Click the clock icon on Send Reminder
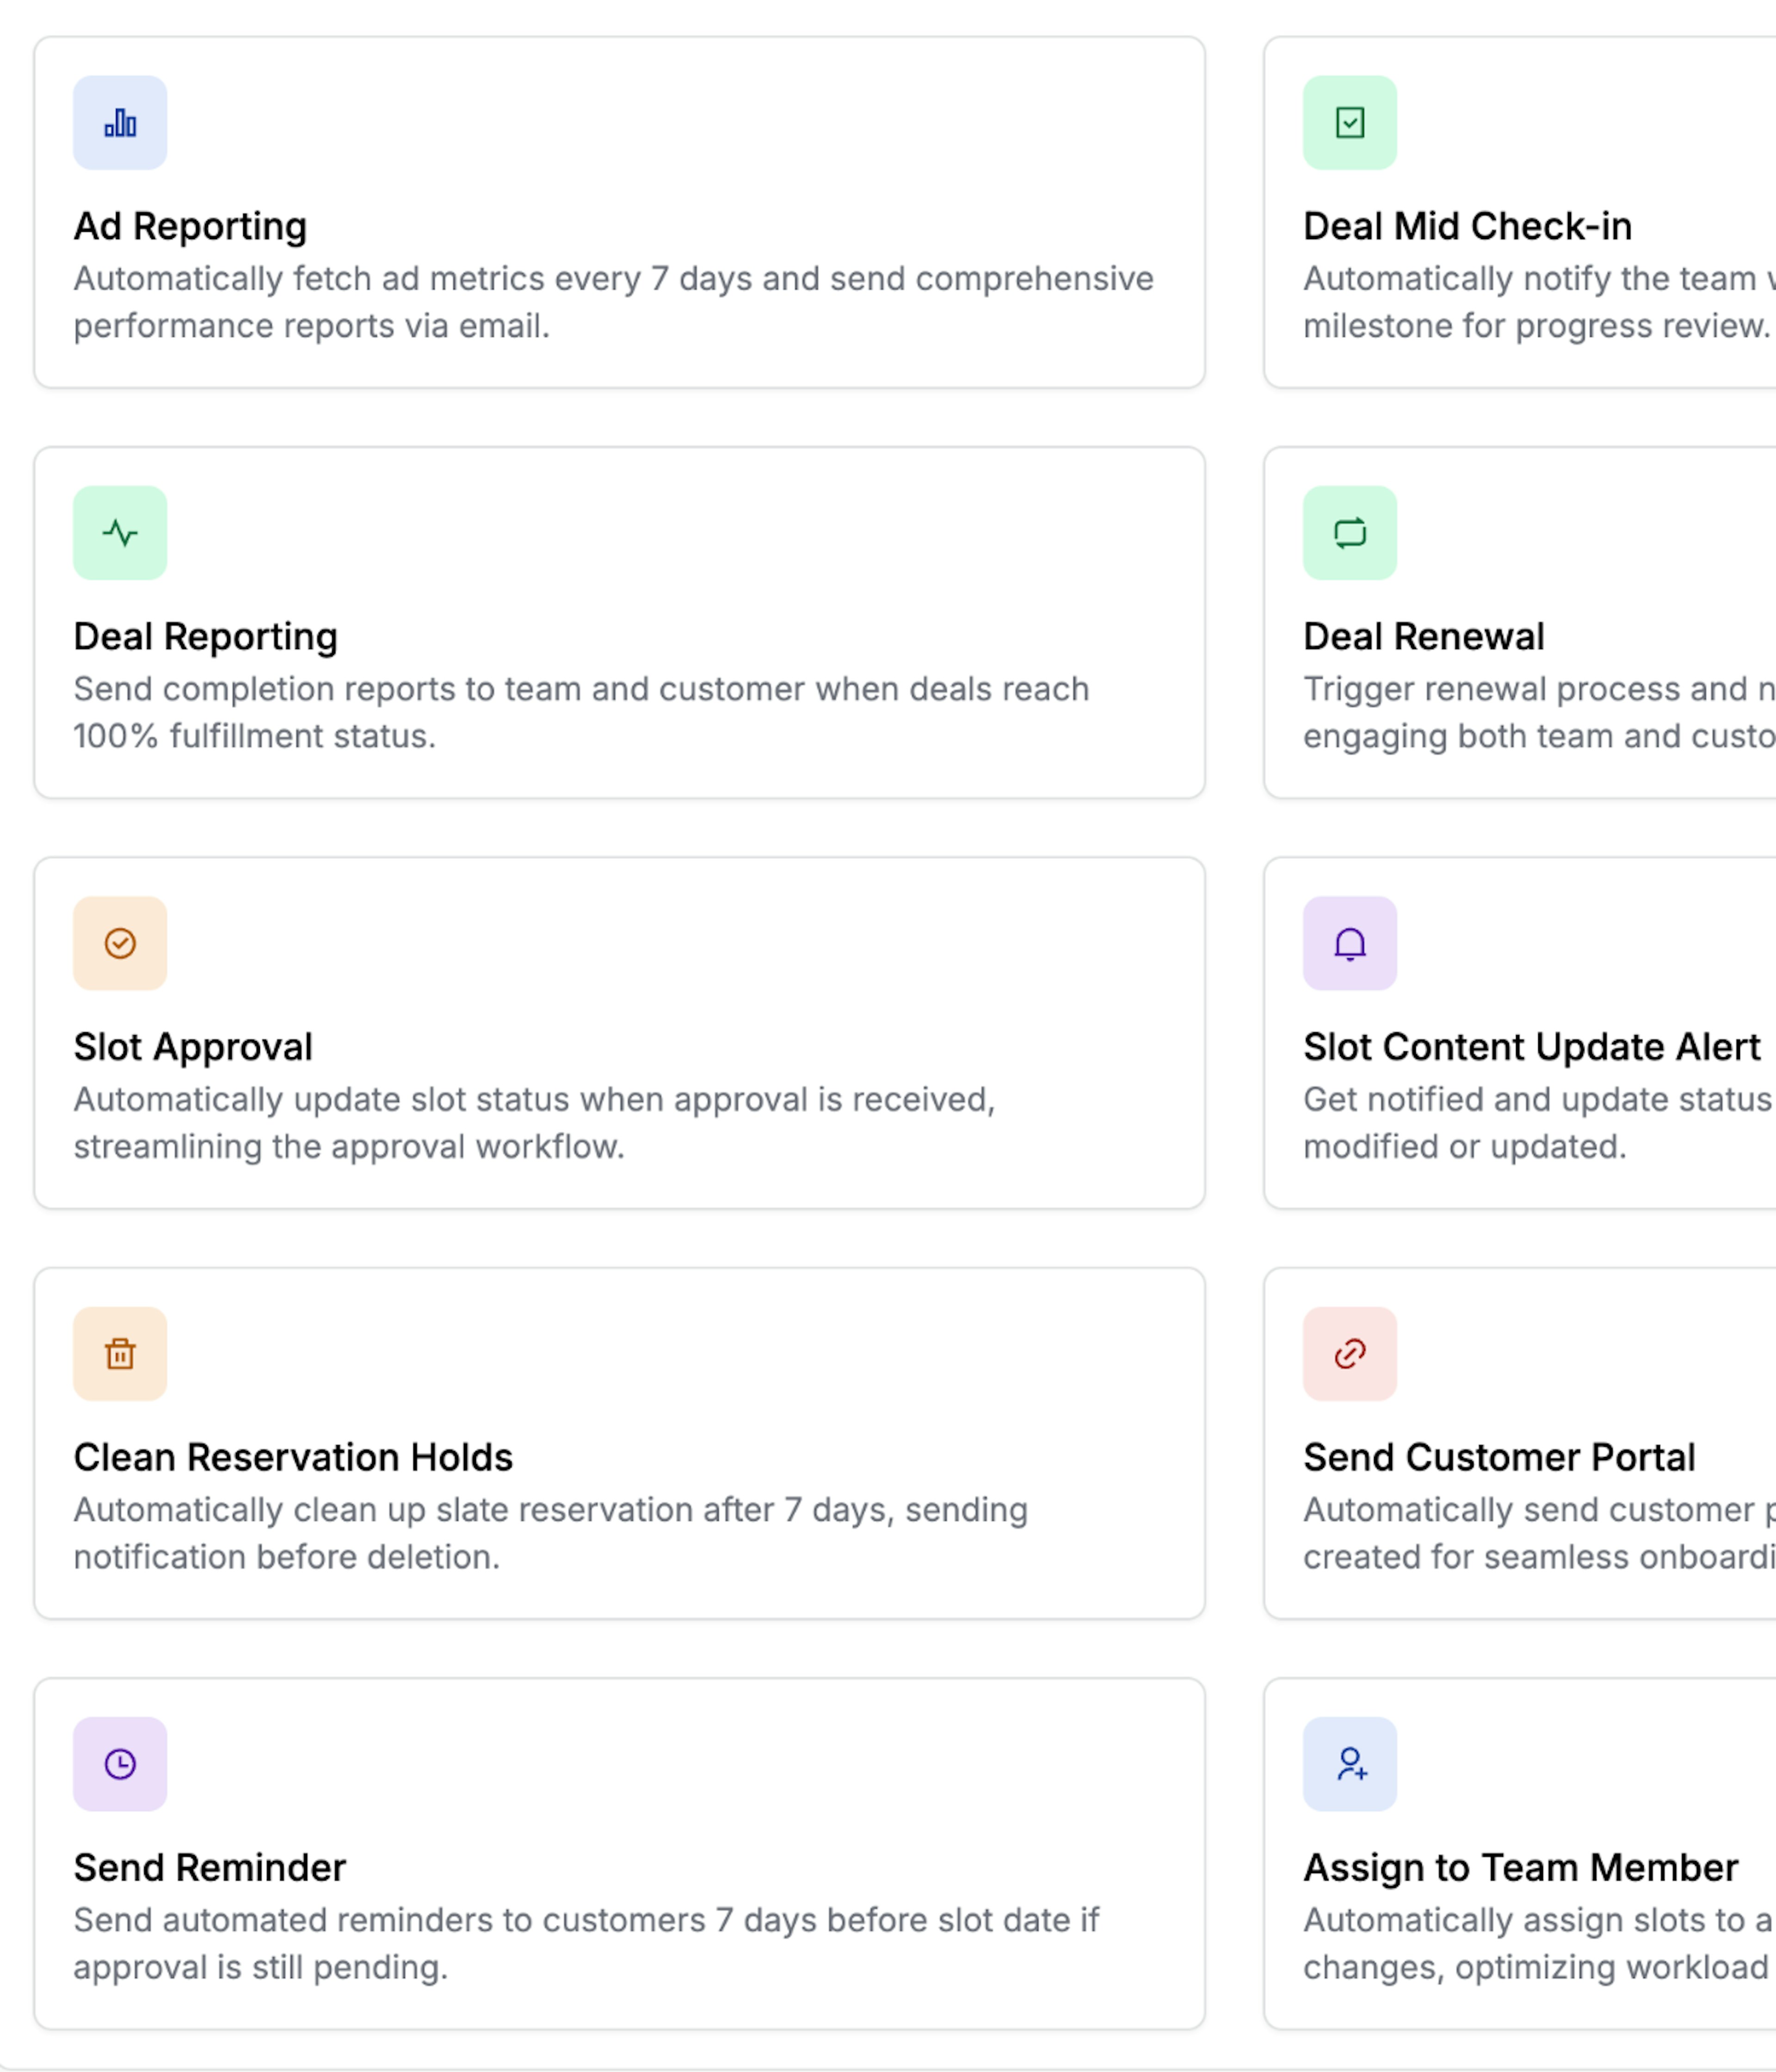Viewport: 1776px width, 2072px height. (x=120, y=1763)
